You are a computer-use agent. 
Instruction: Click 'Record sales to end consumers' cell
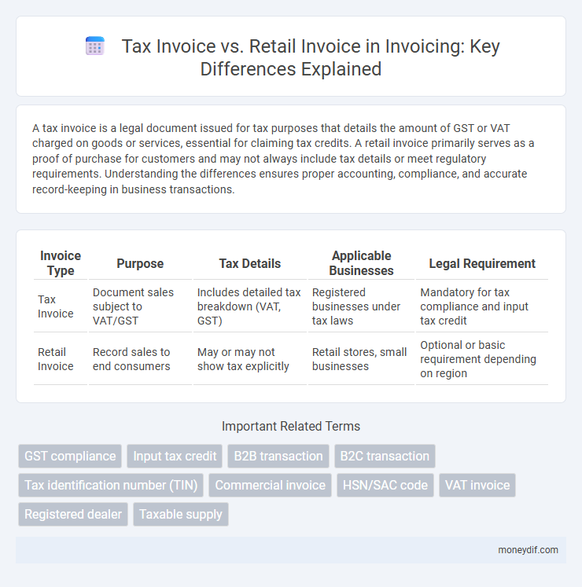click(140, 359)
